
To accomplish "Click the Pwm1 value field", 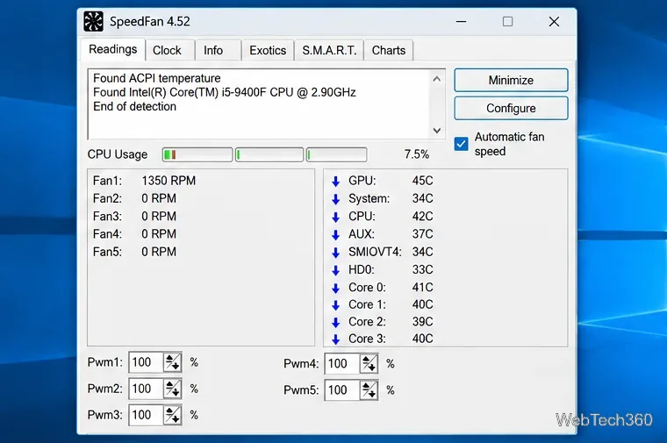I will [146, 362].
